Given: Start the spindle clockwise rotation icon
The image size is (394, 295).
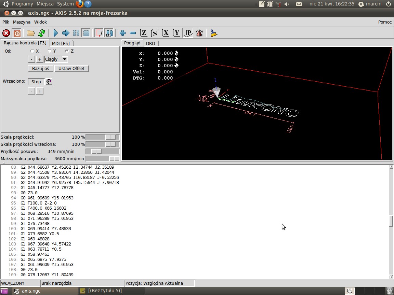Looking at the screenshot, I should tap(49, 82).
